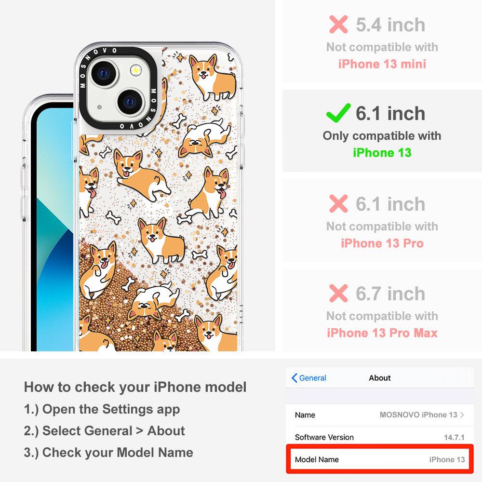Click the iPhone 13 mini label
Screen dimensions: 482x482
(x=382, y=64)
